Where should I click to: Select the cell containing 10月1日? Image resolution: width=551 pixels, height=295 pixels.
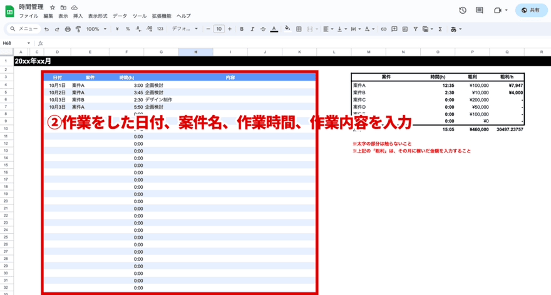(57, 85)
